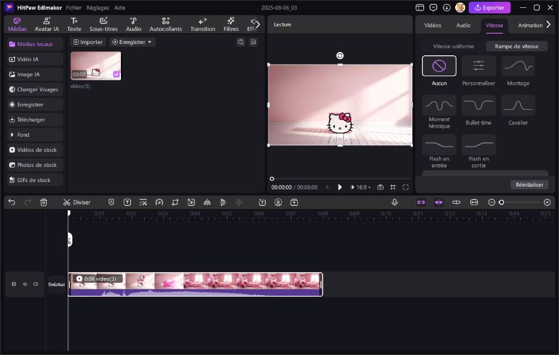The image size is (559, 355).
Task: Open the Filtres panel
Action: pyautogui.click(x=231, y=24)
